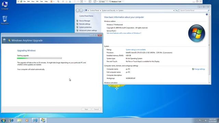Click the back arrow in Anytime Upgrade

pos(4,40)
